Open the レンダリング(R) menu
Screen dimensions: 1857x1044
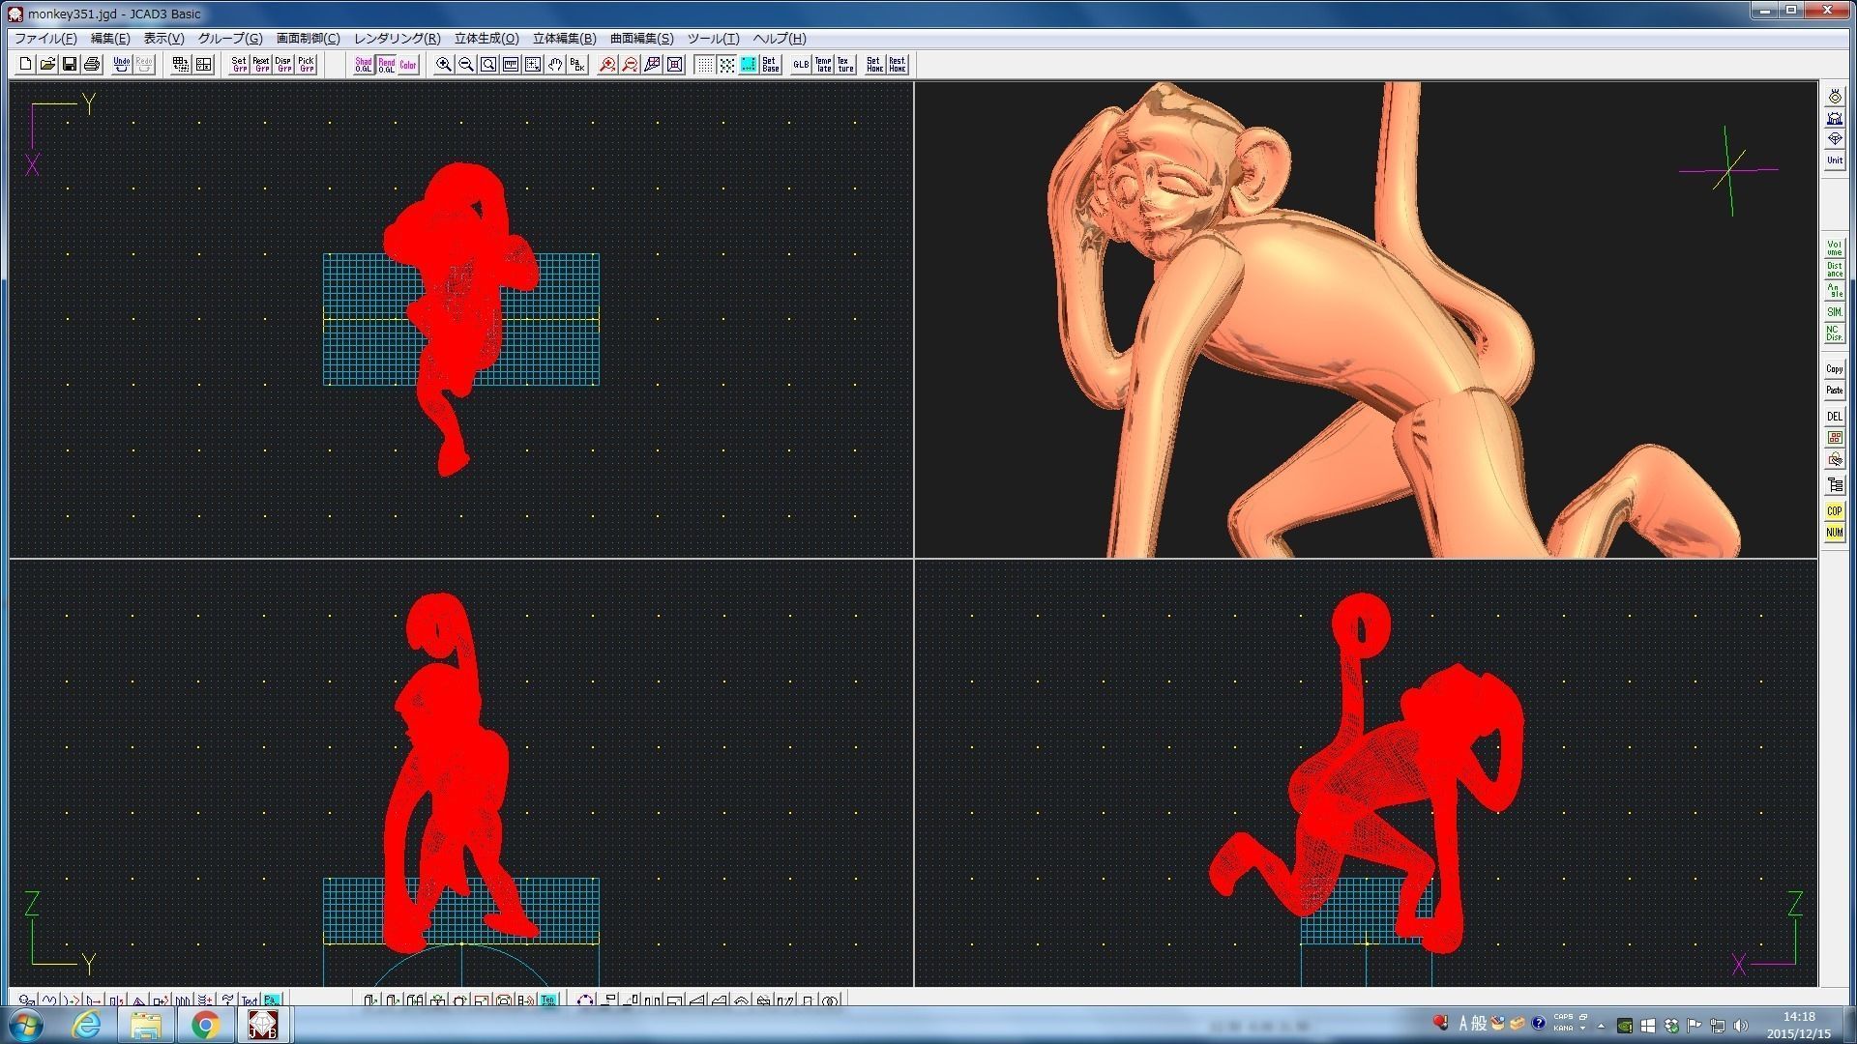[x=397, y=39]
